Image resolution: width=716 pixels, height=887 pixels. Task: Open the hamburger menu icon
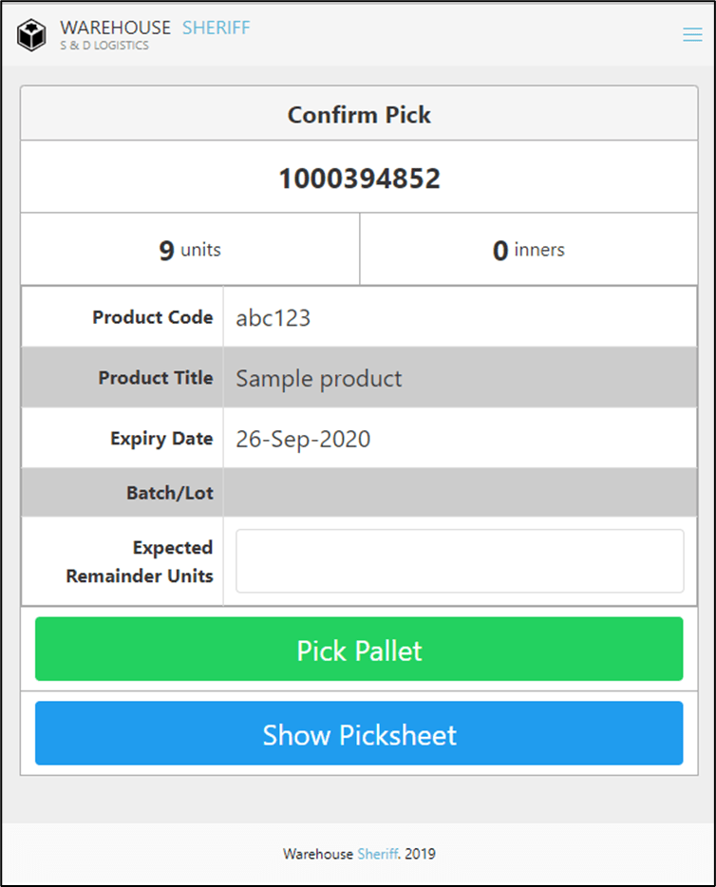692,34
